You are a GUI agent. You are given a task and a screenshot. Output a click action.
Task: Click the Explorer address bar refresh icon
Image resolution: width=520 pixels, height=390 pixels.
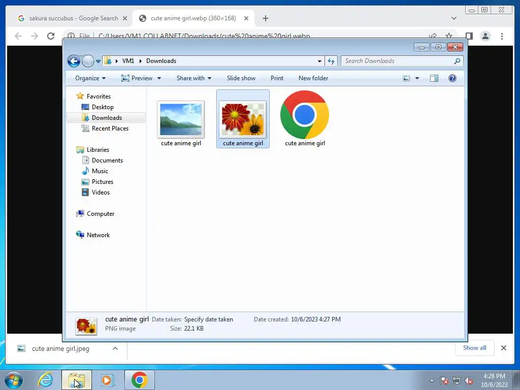[x=331, y=61]
